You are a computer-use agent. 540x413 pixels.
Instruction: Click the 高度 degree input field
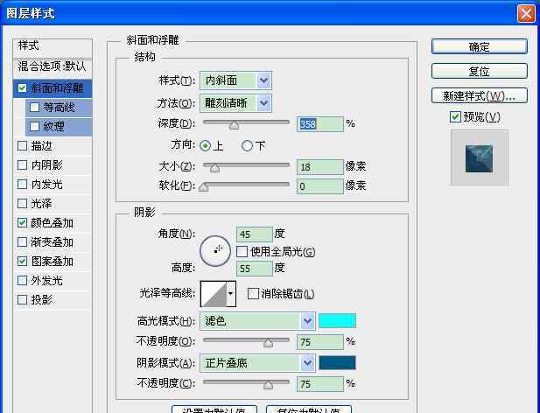click(x=255, y=269)
